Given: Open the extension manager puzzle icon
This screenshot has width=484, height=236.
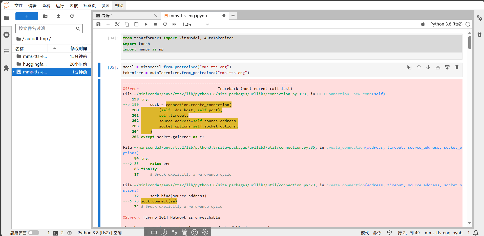Looking at the screenshot, I should point(6,68).
